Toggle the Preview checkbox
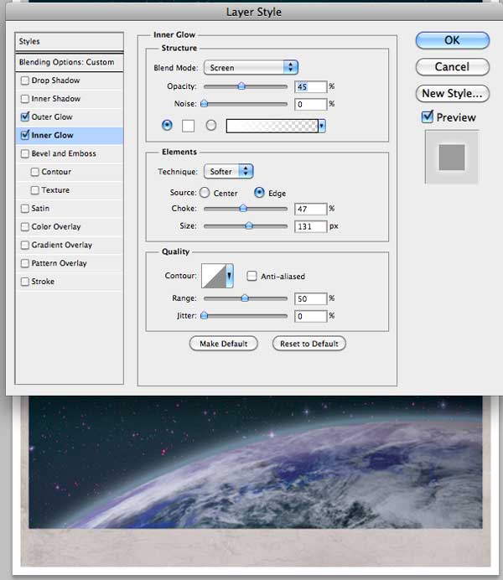The image size is (503, 580). click(428, 117)
